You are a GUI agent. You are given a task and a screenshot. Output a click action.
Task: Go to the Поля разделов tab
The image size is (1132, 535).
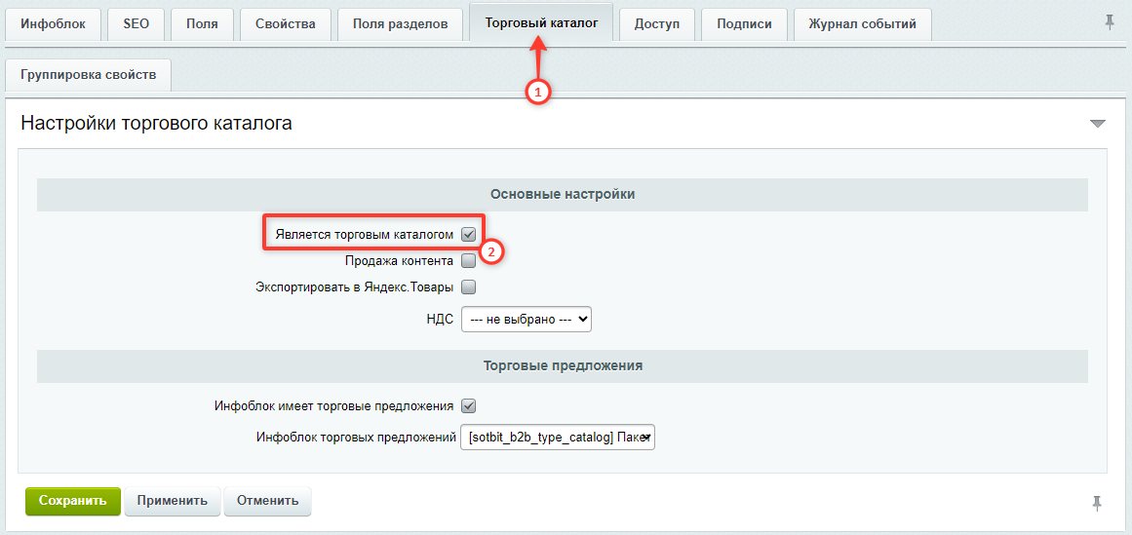pyautogui.click(x=400, y=23)
